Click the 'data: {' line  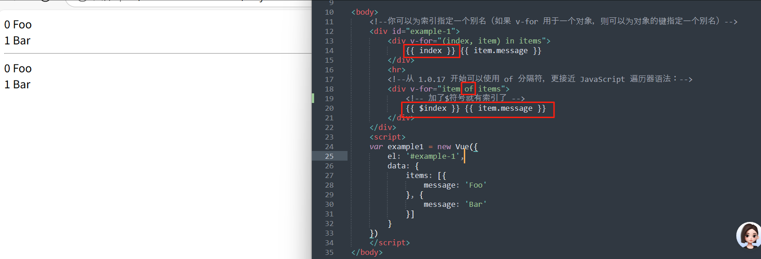(x=403, y=166)
